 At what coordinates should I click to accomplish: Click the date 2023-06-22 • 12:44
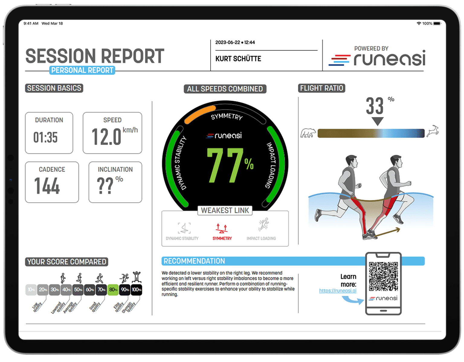coord(235,43)
